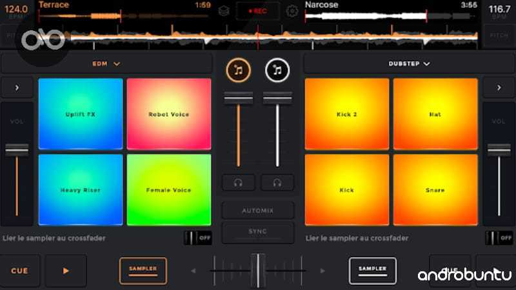Select left SAMPLER tab
The width and height of the screenshot is (516, 290).
click(x=143, y=271)
